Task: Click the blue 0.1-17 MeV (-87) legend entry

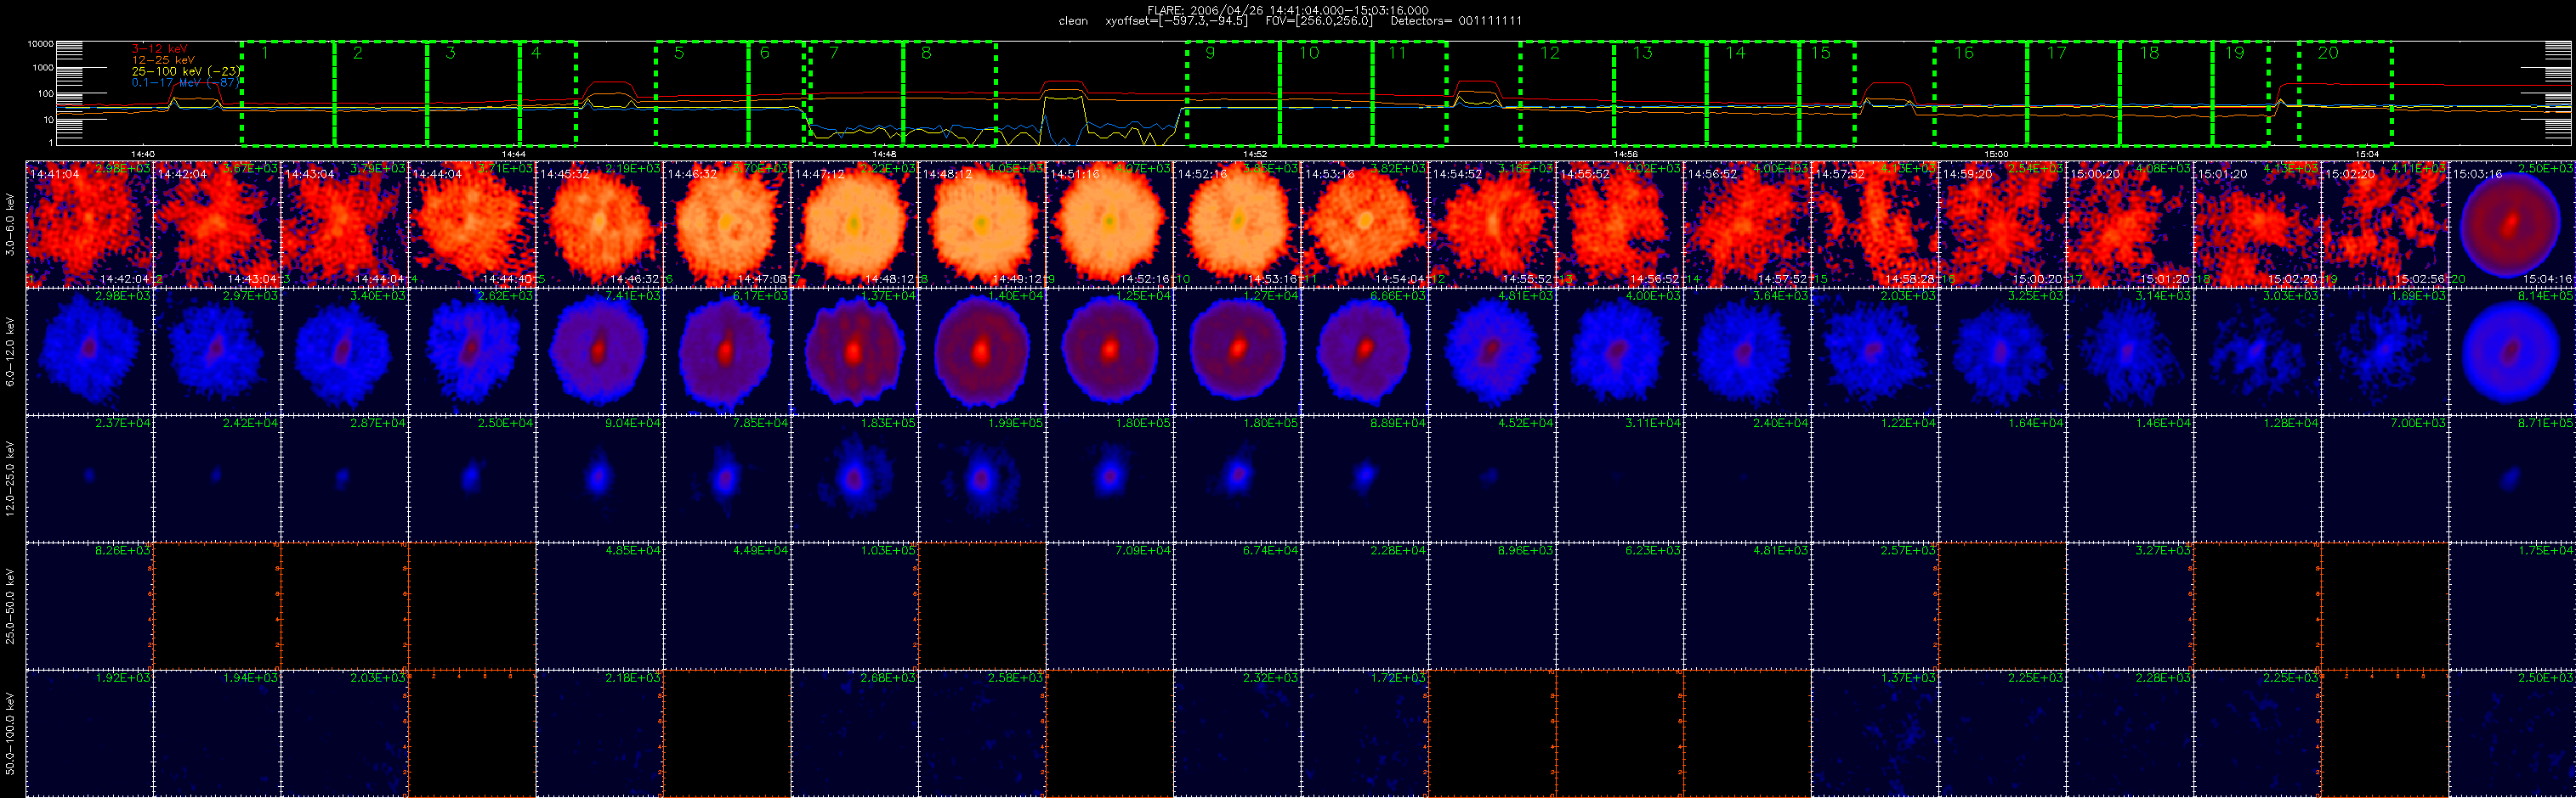Action: 186,81
